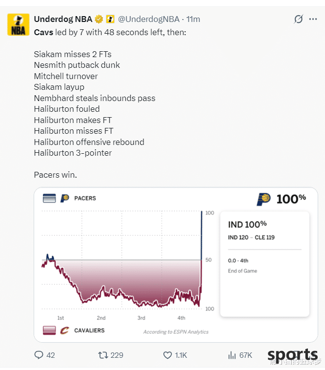
Task: Like the post with the heart icon
Action: 168,355
